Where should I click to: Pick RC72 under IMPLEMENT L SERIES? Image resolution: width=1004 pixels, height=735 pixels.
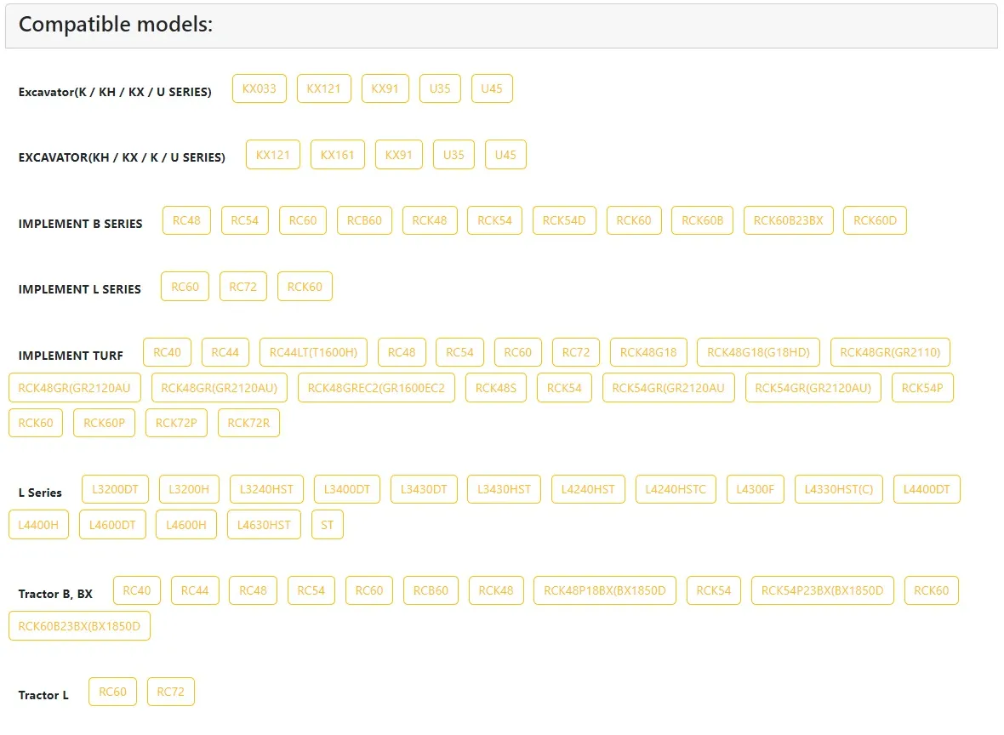(x=242, y=286)
